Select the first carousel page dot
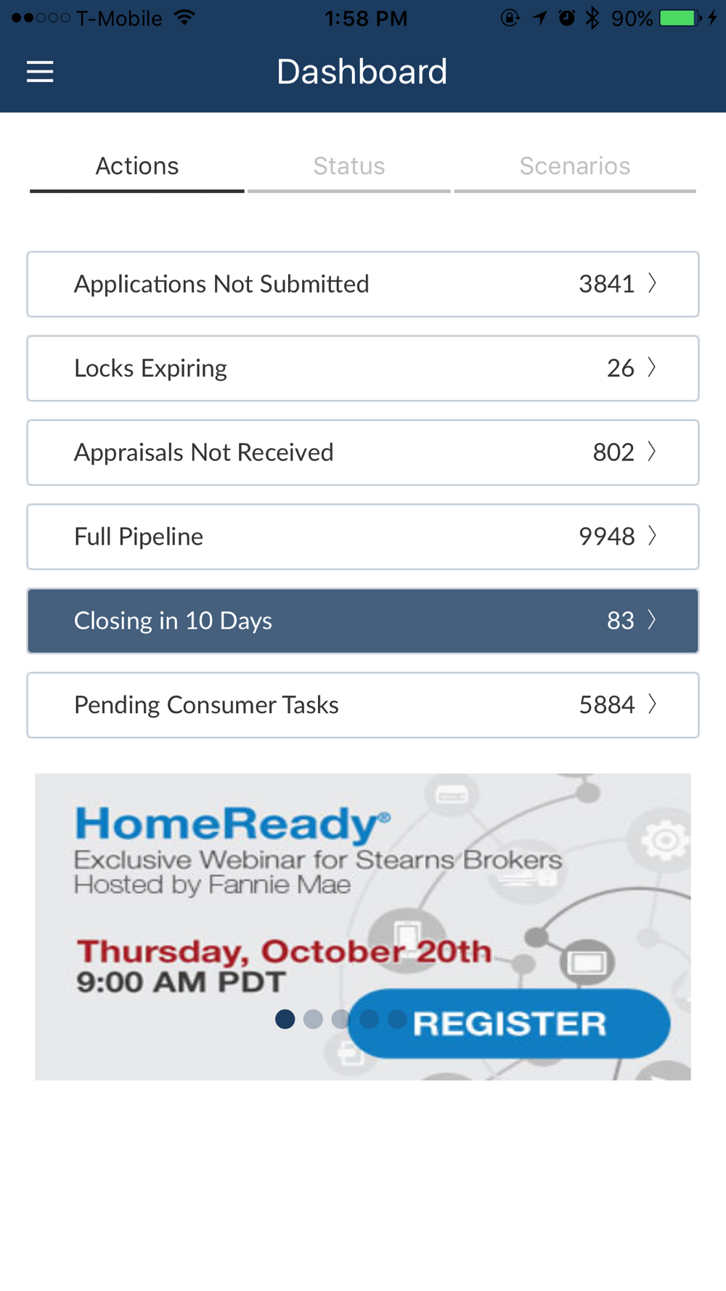 click(x=285, y=1019)
